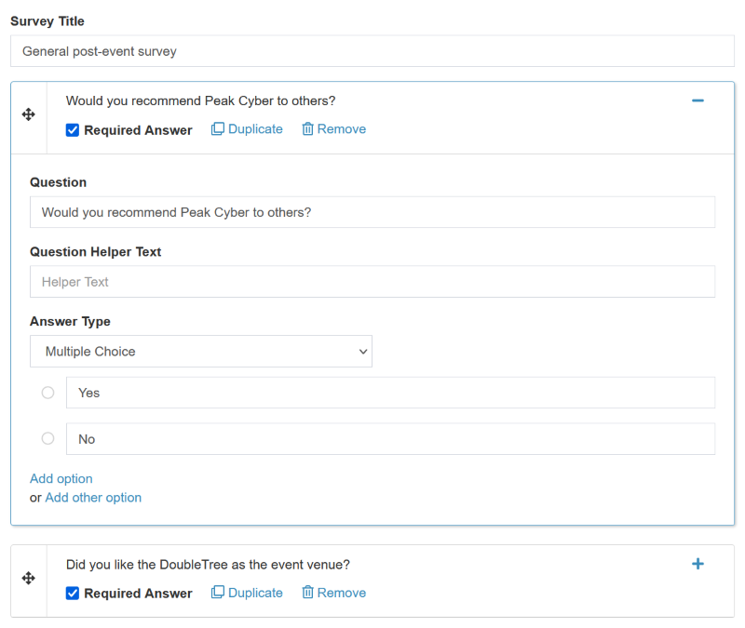Uncheck Required Answer for DoubleTree venue question
This screenshot has width=745, height=628.
[x=73, y=594]
